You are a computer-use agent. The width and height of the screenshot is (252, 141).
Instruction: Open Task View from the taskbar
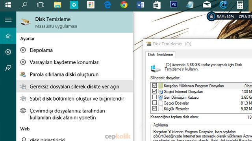point(41,5)
